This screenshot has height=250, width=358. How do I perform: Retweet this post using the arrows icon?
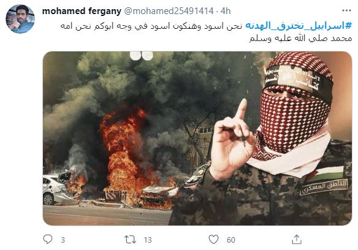pyautogui.click(x=130, y=240)
